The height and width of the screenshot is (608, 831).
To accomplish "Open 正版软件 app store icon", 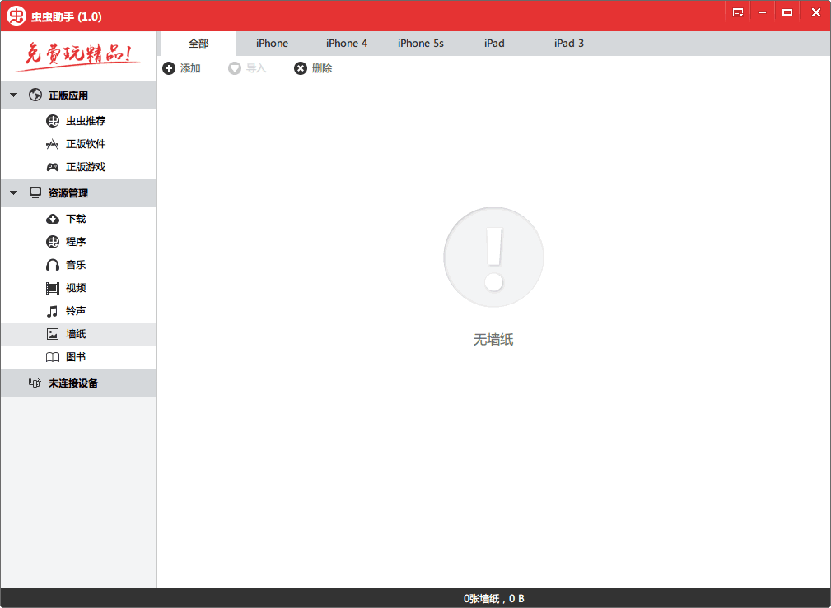I will pyautogui.click(x=53, y=144).
